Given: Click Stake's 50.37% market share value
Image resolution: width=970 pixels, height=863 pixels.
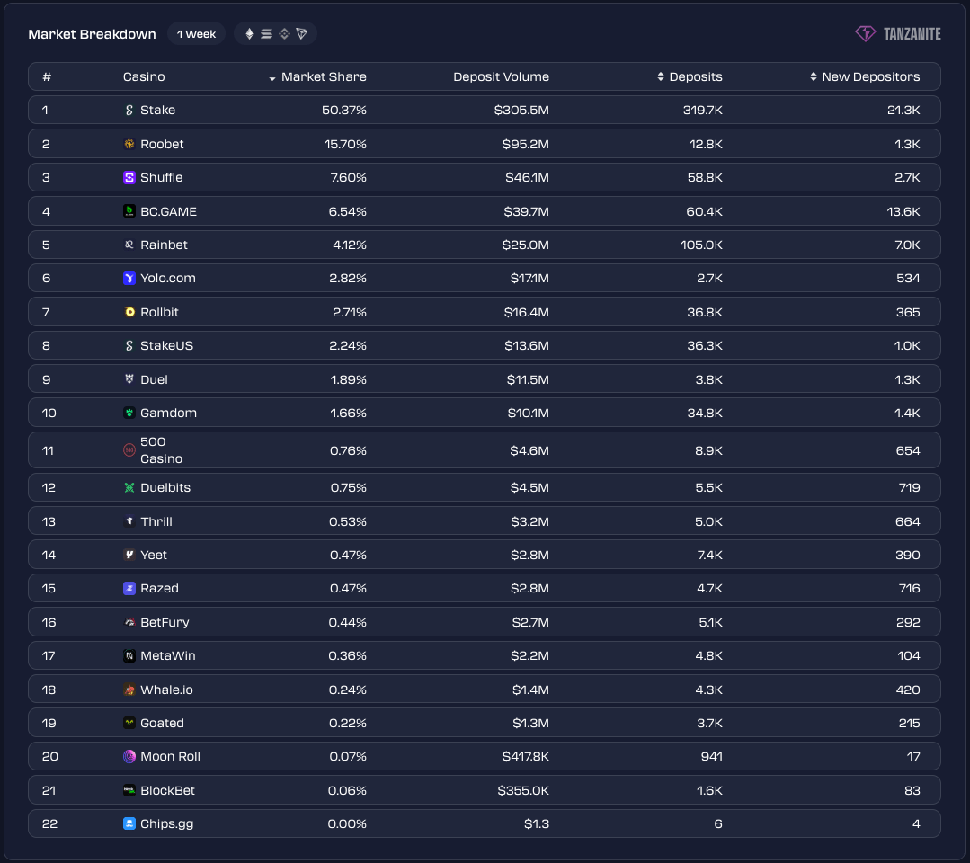Looking at the screenshot, I should (x=344, y=110).
